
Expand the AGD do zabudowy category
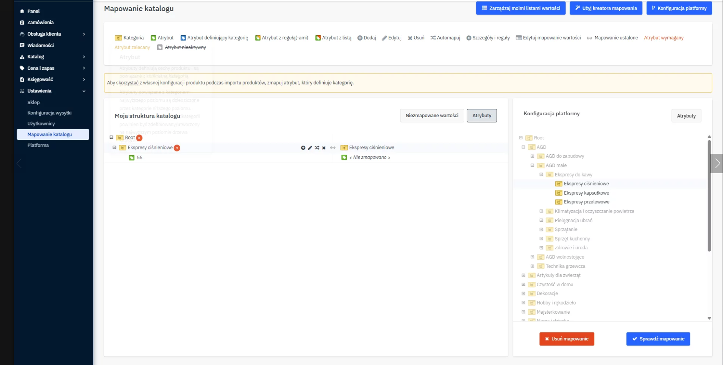point(532,156)
